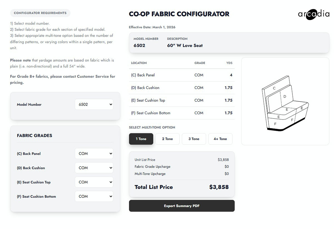This screenshot has height=229, width=334.
Task: Click the Arcadia logo
Action: [313, 14]
